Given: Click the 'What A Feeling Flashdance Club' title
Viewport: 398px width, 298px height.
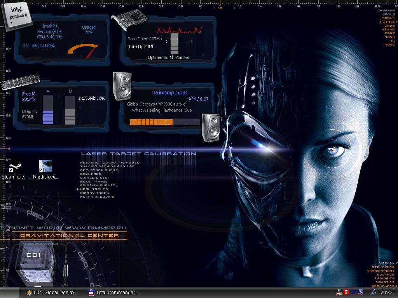Looking at the screenshot, I should [162, 110].
